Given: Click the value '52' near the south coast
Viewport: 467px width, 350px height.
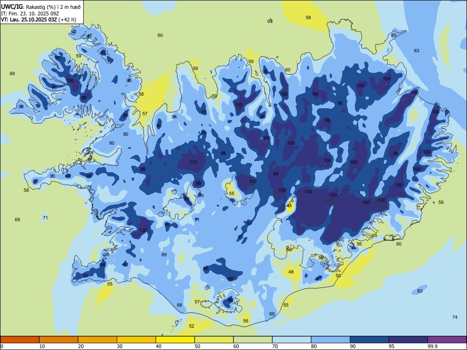Looking at the screenshot, I should pos(191,326).
